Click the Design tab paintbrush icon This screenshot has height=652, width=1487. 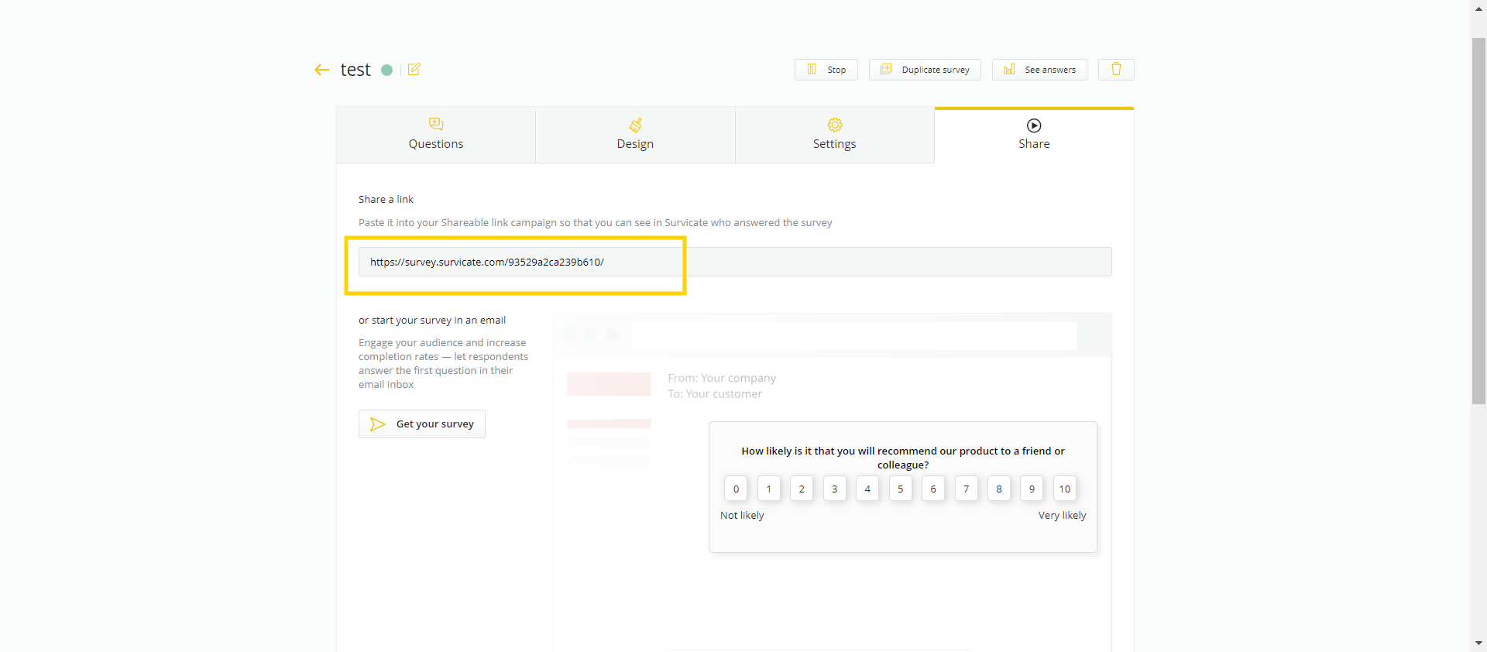(x=635, y=125)
